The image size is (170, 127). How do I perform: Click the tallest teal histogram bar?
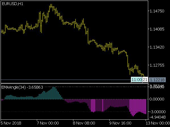pyautogui.click(x=54, y=93)
